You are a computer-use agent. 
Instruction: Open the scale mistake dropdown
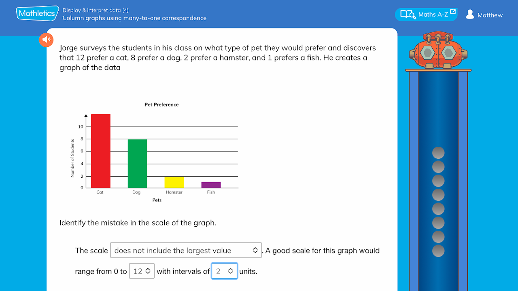click(186, 251)
